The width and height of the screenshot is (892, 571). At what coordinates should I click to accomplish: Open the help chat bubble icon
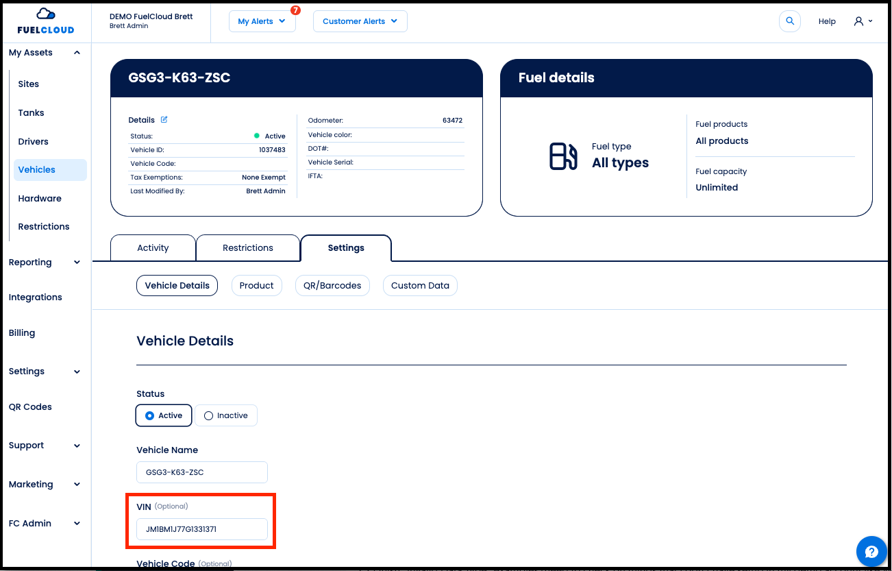(x=871, y=552)
